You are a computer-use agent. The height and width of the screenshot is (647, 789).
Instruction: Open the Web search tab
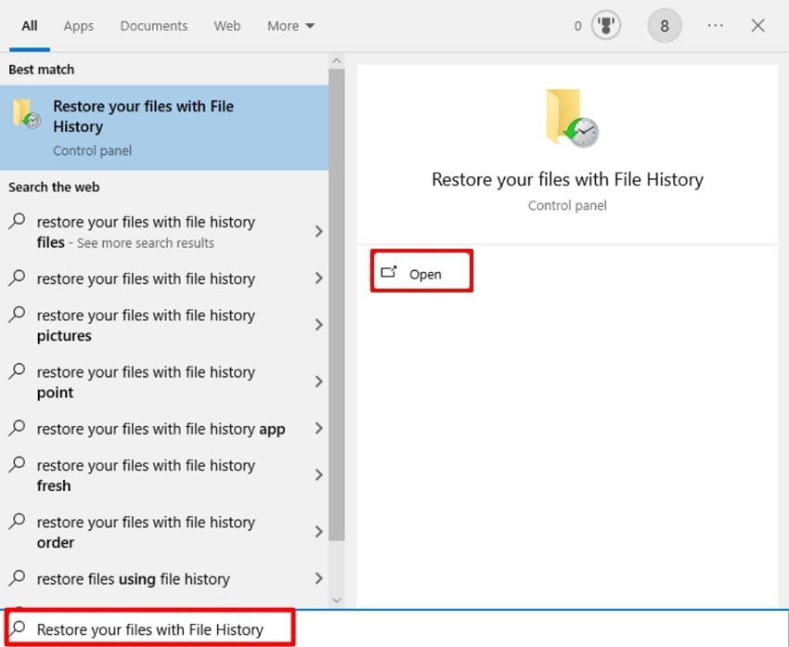tap(226, 25)
